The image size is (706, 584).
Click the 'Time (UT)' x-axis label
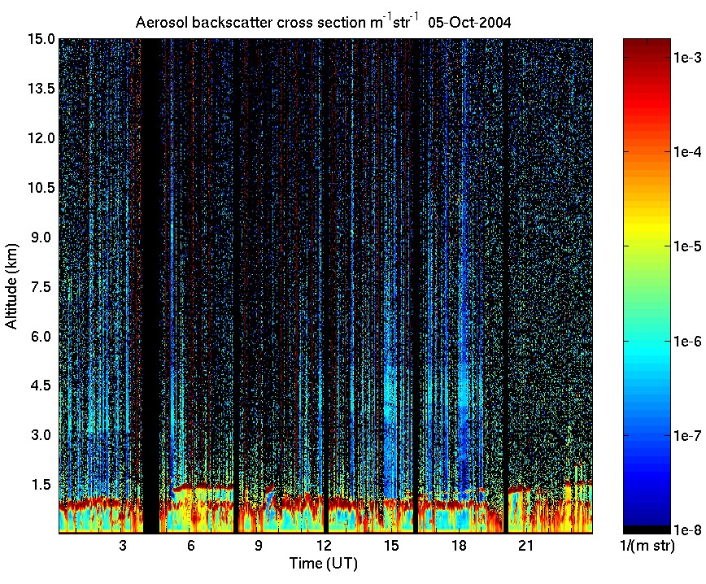click(x=323, y=564)
